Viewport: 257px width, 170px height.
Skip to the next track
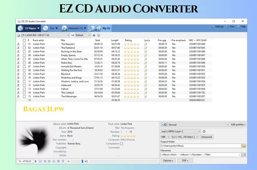click(x=54, y=161)
